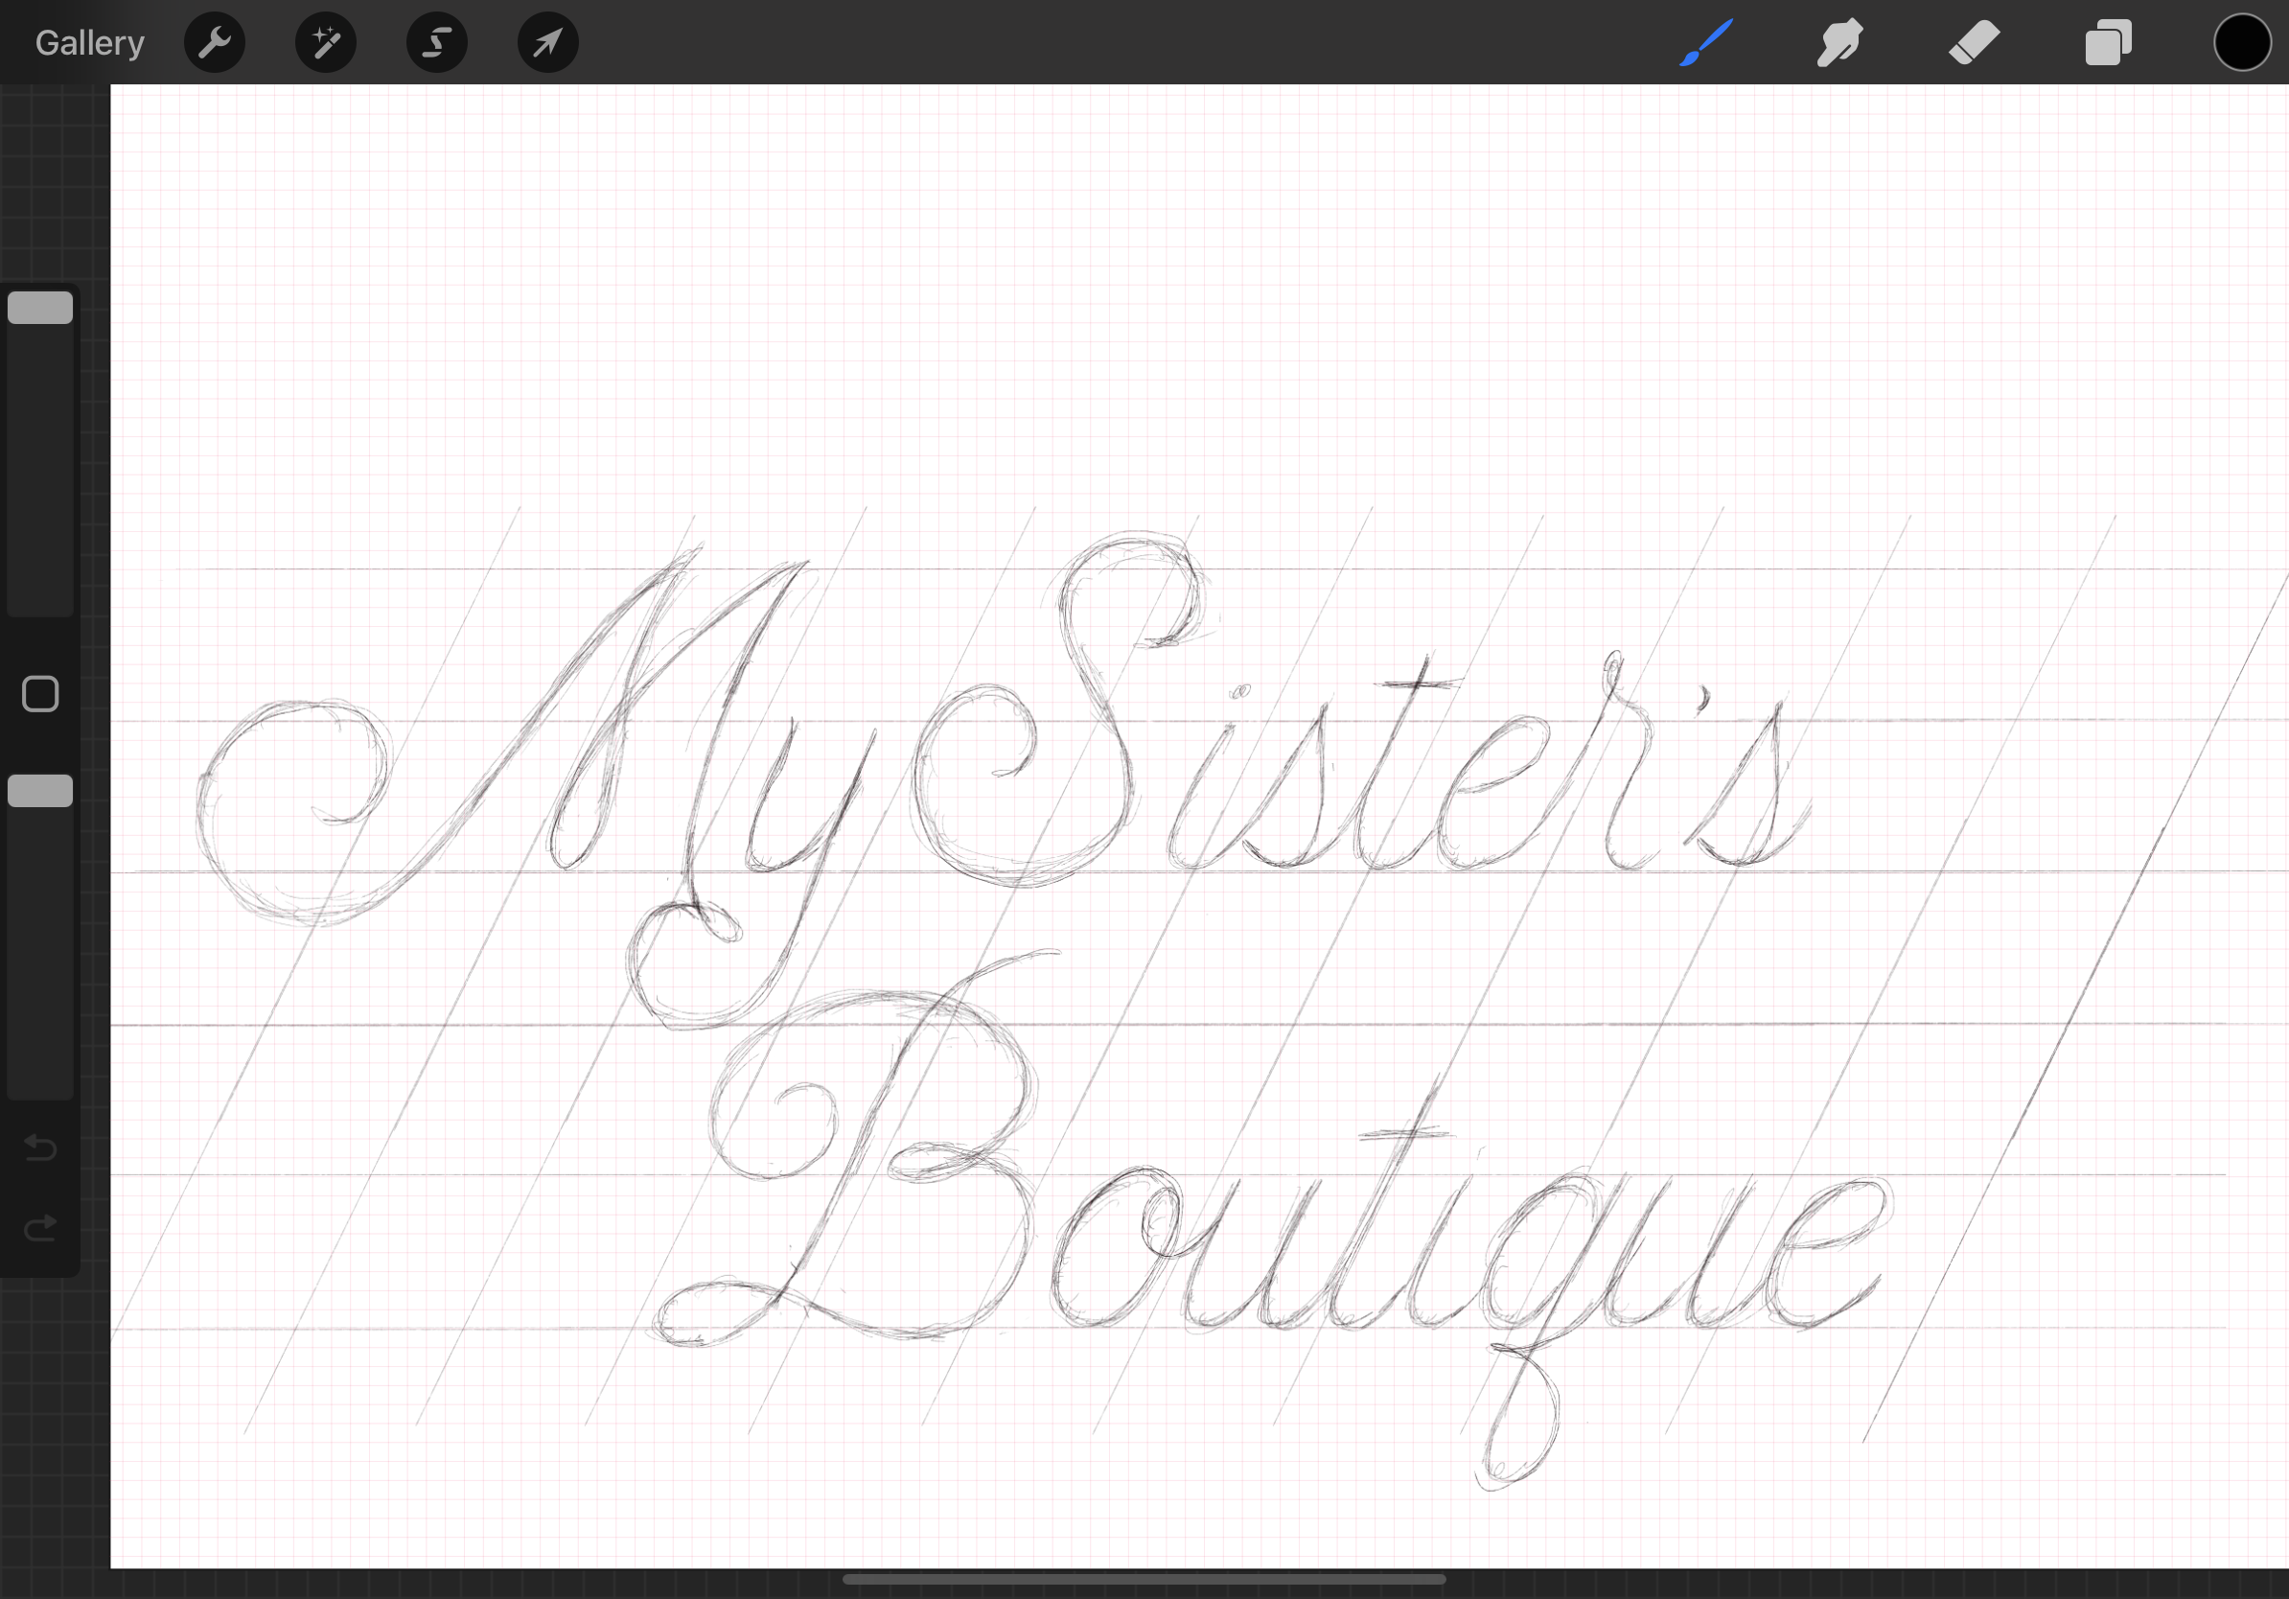The height and width of the screenshot is (1599, 2289).
Task: Redo the undone stroke
Action: (x=40, y=1227)
